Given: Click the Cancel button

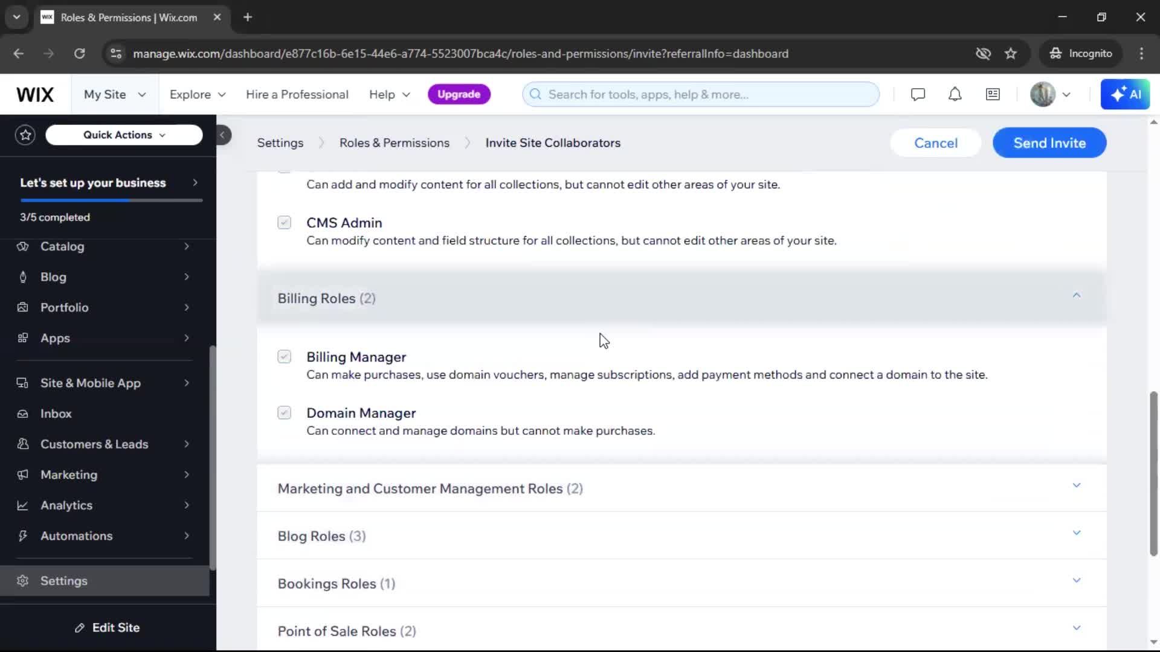Looking at the screenshot, I should [x=936, y=143].
